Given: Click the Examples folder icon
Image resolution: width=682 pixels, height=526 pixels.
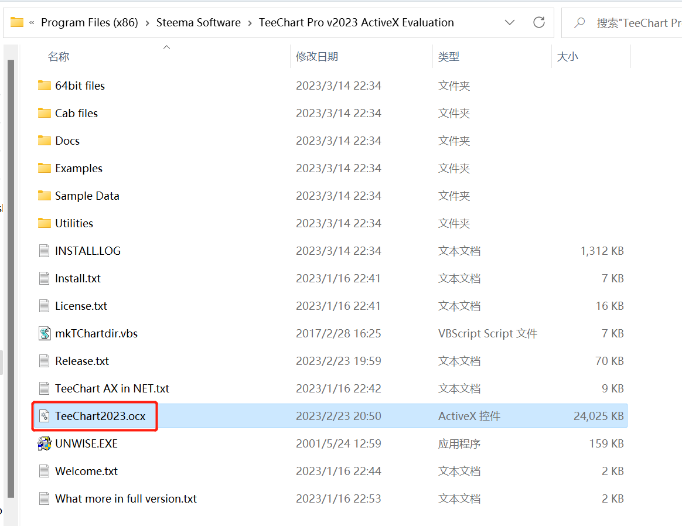Looking at the screenshot, I should [45, 168].
